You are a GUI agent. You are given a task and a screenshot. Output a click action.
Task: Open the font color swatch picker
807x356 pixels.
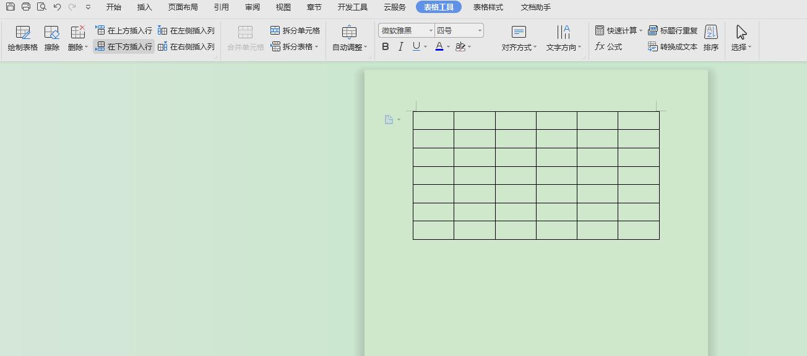447,46
